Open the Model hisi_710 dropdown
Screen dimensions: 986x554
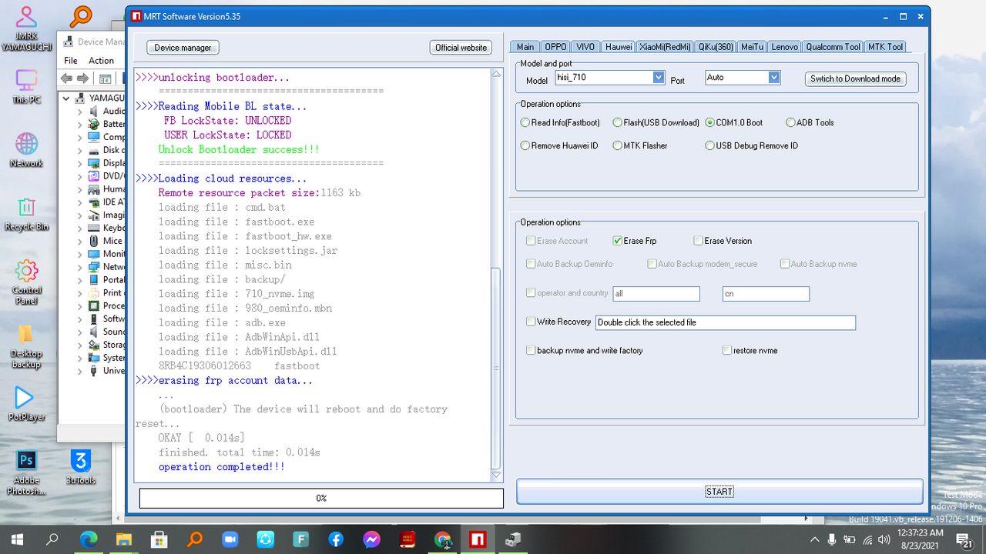click(658, 78)
